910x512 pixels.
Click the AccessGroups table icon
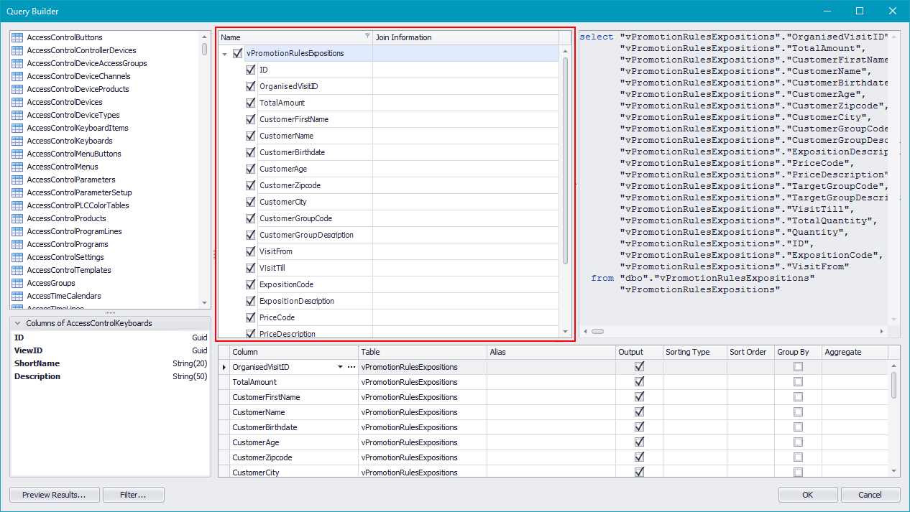click(x=18, y=283)
